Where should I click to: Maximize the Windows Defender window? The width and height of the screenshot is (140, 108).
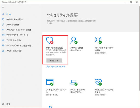tap(131, 2)
